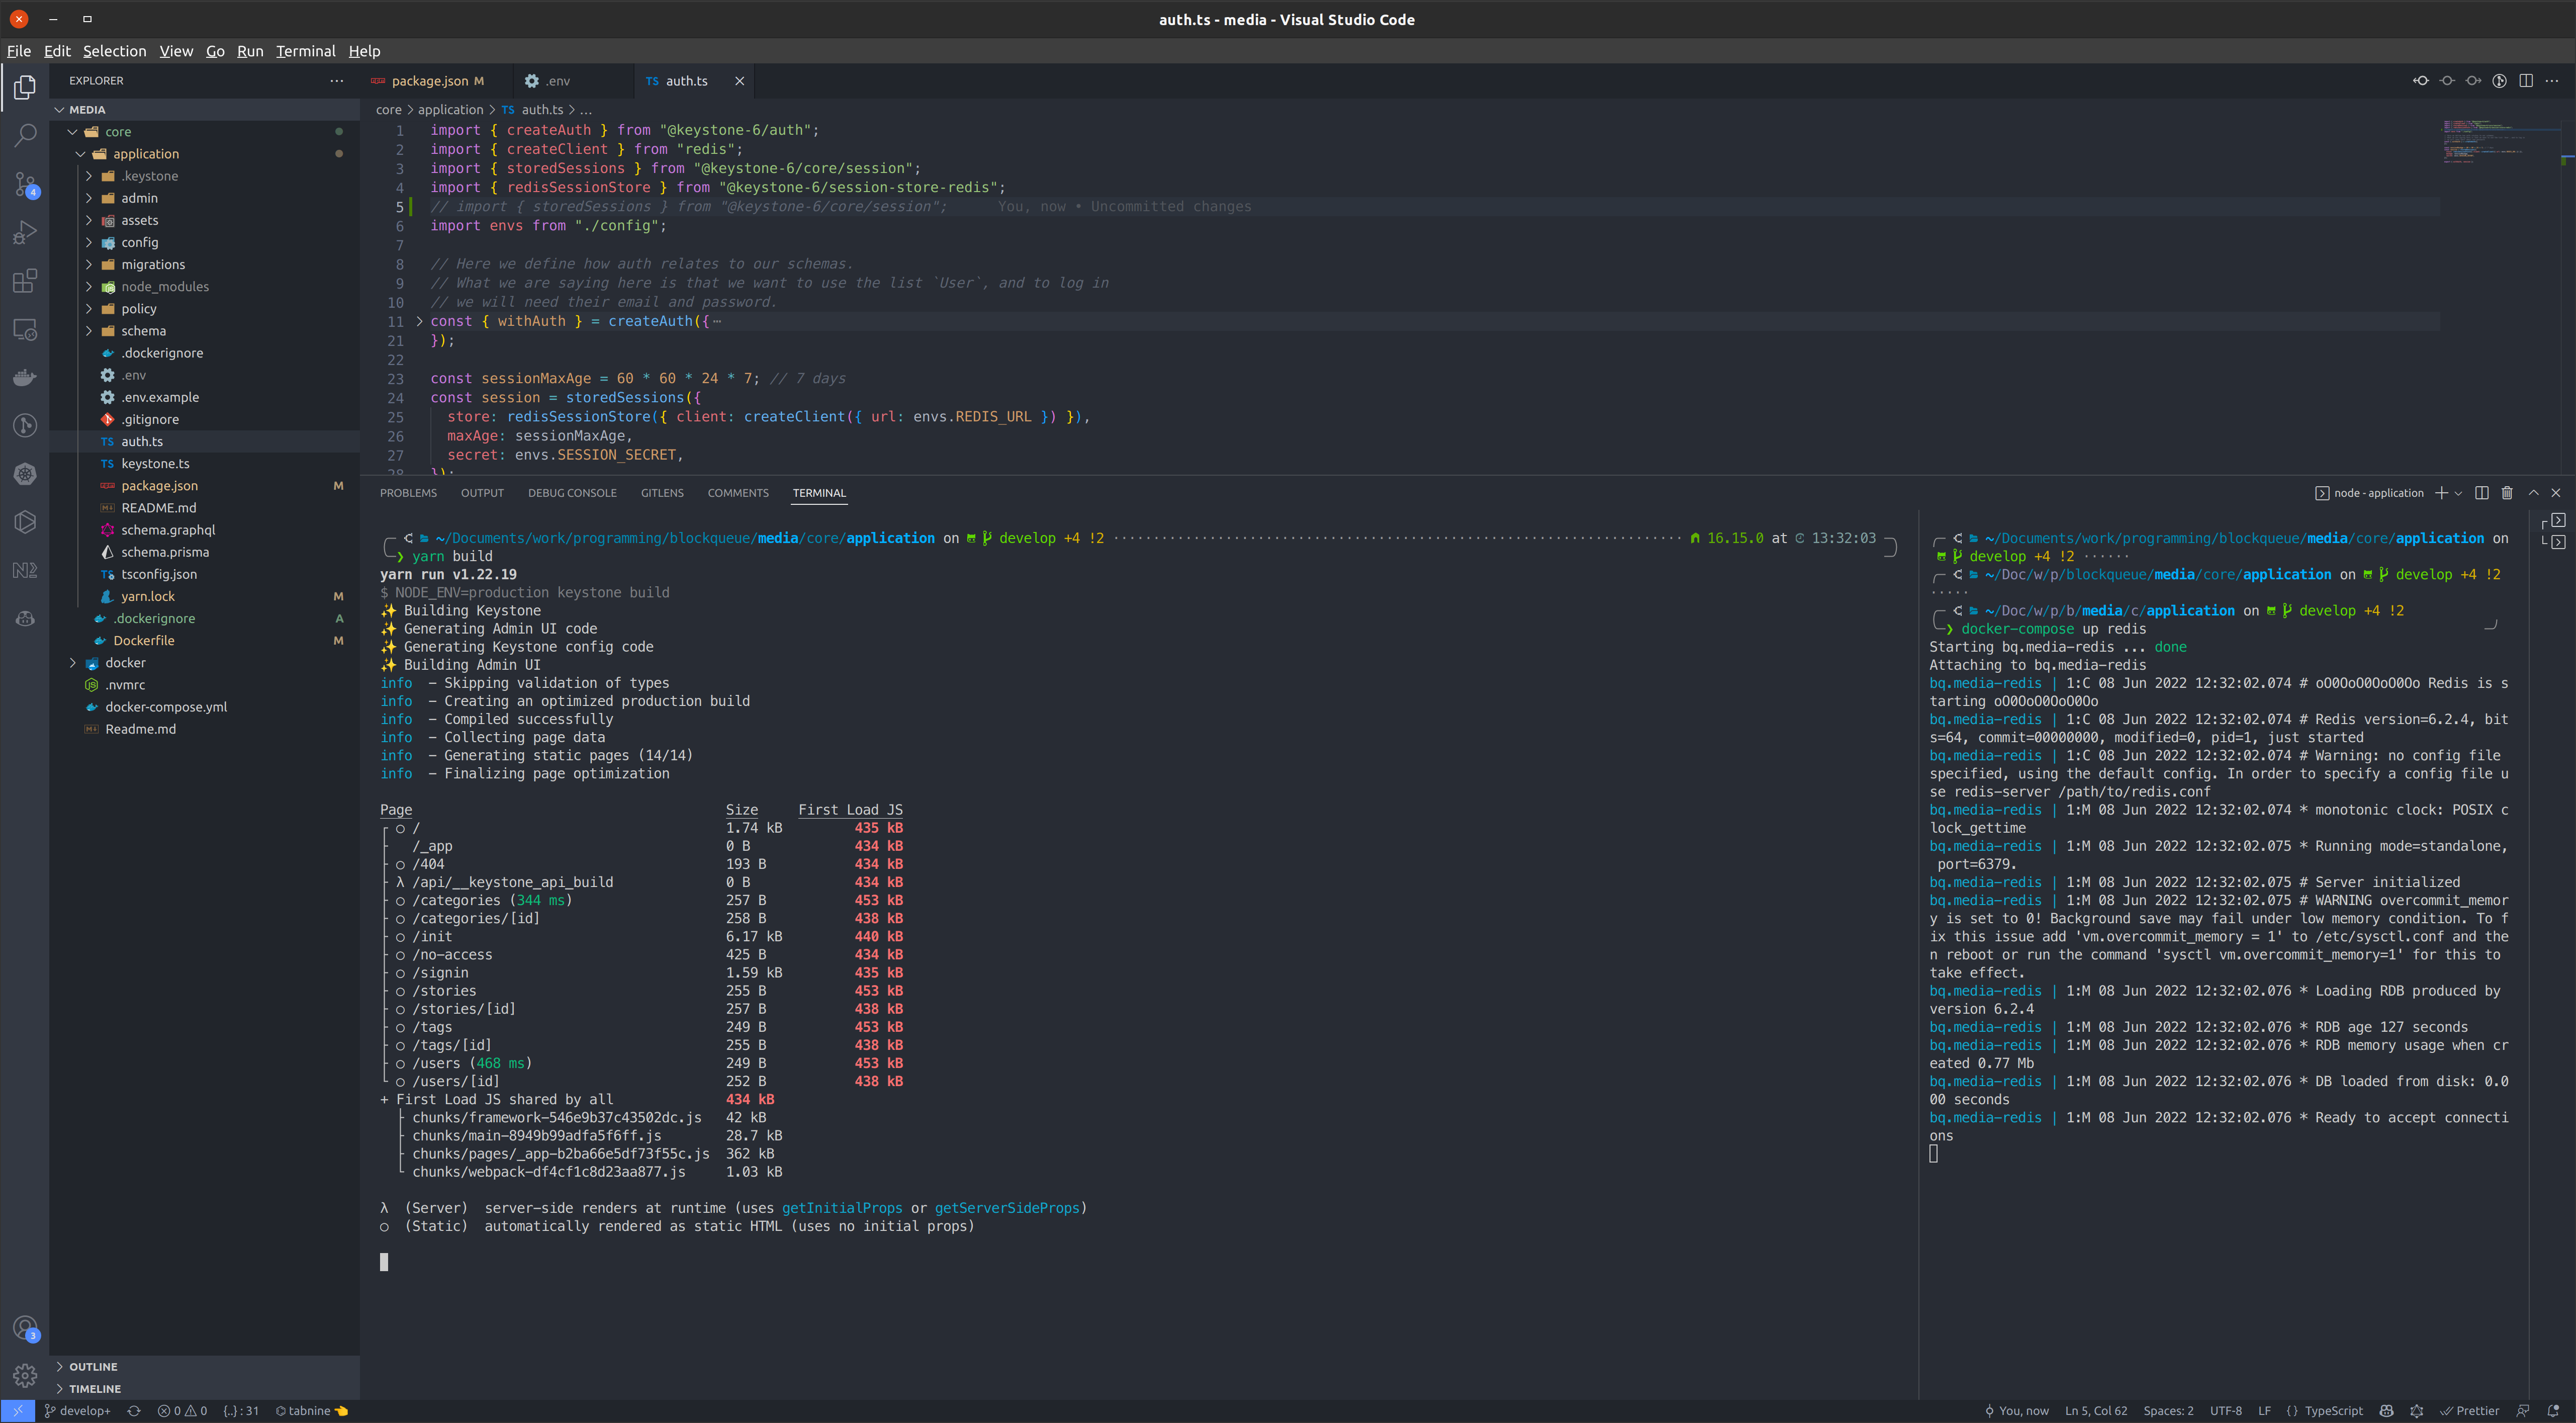The image size is (2576, 1423).
Task: Click Ln 5, Col 62 cursor indicator
Action: [x=2097, y=1410]
